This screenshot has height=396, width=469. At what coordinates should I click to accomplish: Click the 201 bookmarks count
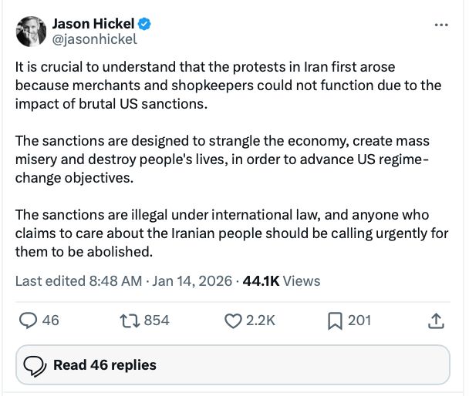359,320
